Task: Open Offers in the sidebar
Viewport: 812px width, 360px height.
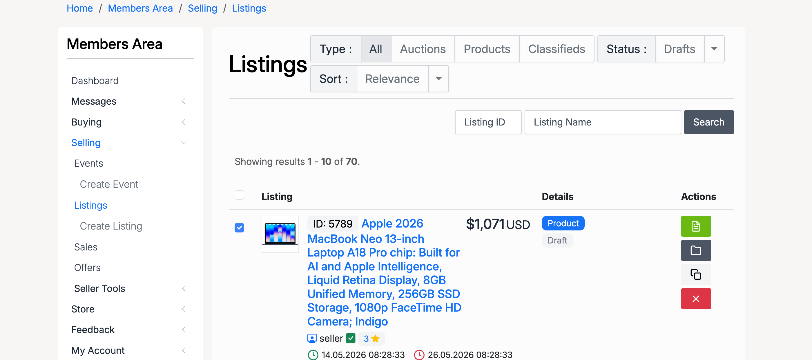Action: pos(87,268)
